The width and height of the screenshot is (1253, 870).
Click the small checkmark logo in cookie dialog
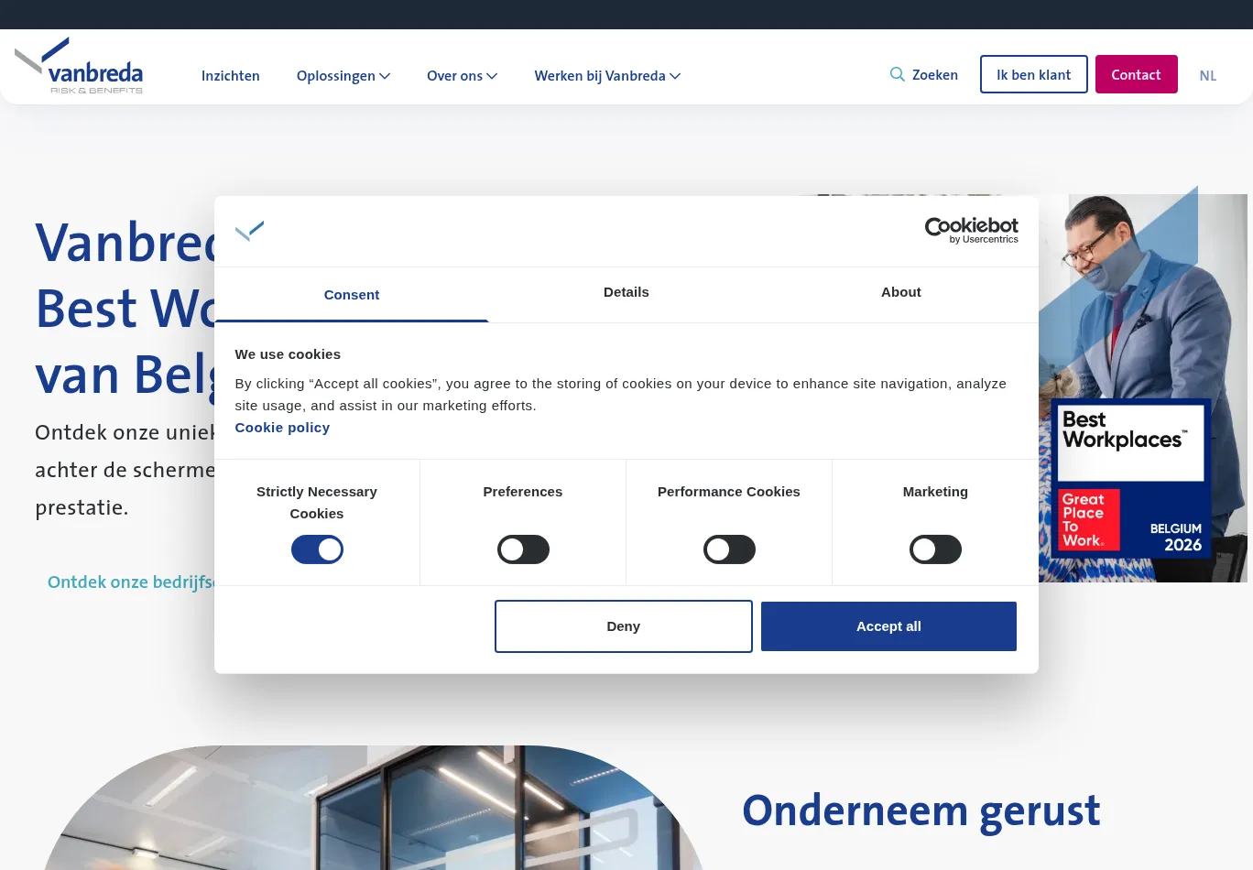pos(249,231)
